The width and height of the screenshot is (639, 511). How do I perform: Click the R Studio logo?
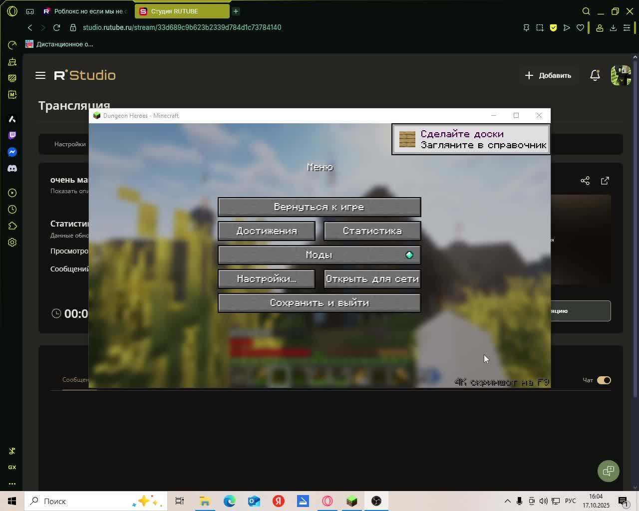pos(85,75)
